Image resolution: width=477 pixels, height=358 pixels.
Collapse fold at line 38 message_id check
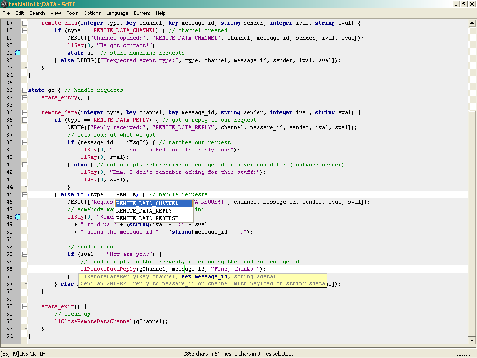coord(25,143)
